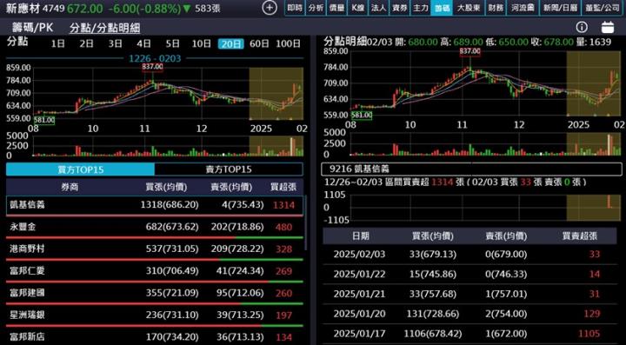626x345 pixels.
Task: Click the broker list vertical scrollbar
Action: [306, 222]
